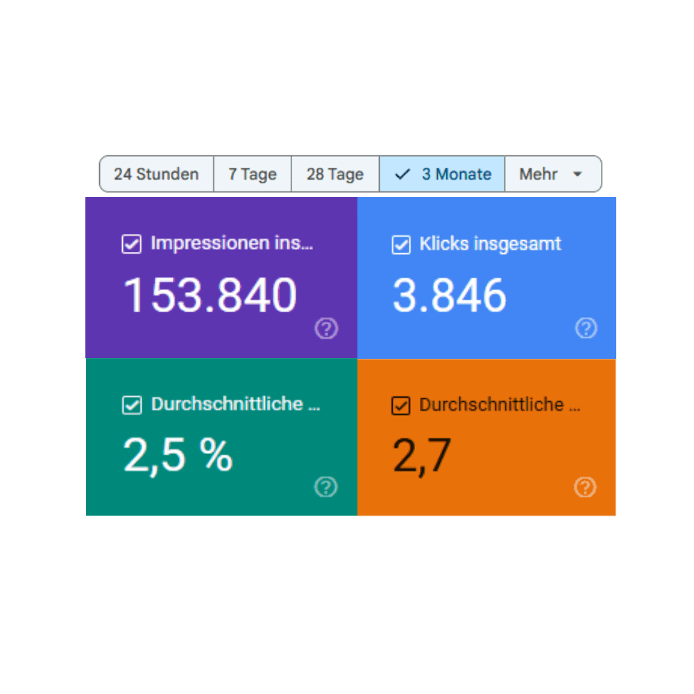Select the 3 Monate range
The image size is (694, 694).
pos(441,174)
